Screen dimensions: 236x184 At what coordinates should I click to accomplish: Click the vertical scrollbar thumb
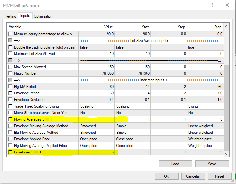click(x=226, y=108)
